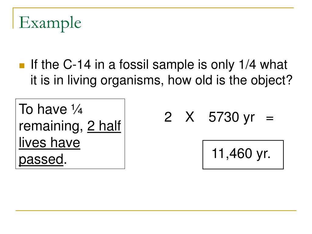The width and height of the screenshot is (312, 234).
Task: Click the underlined "2 half" text
Action: click(x=104, y=126)
